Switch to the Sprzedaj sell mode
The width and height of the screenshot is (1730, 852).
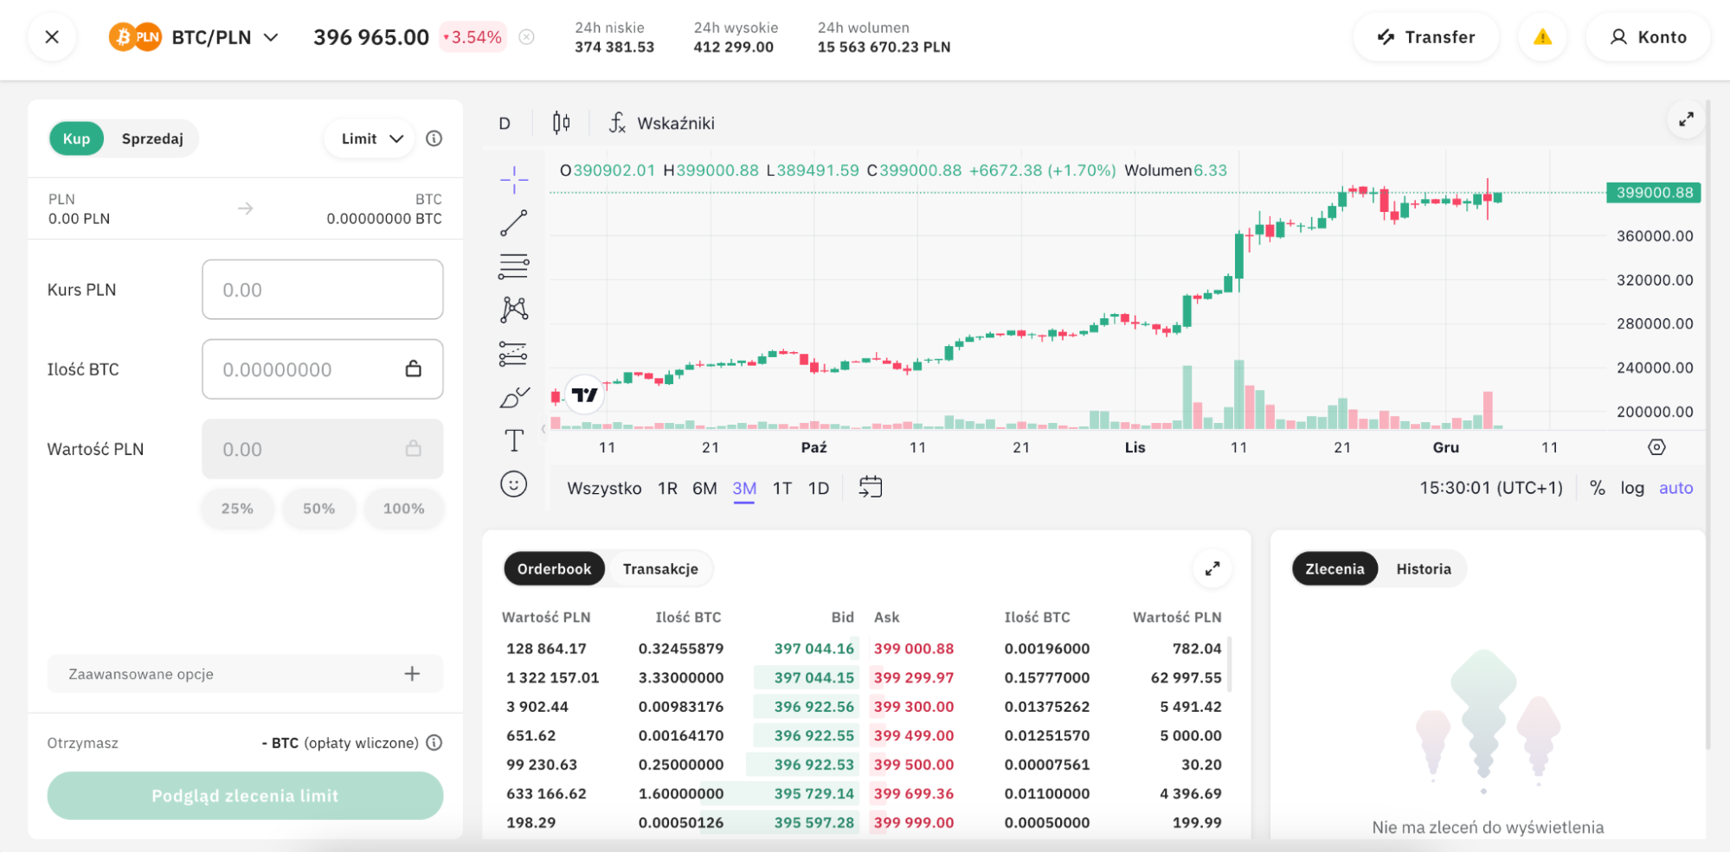point(152,138)
